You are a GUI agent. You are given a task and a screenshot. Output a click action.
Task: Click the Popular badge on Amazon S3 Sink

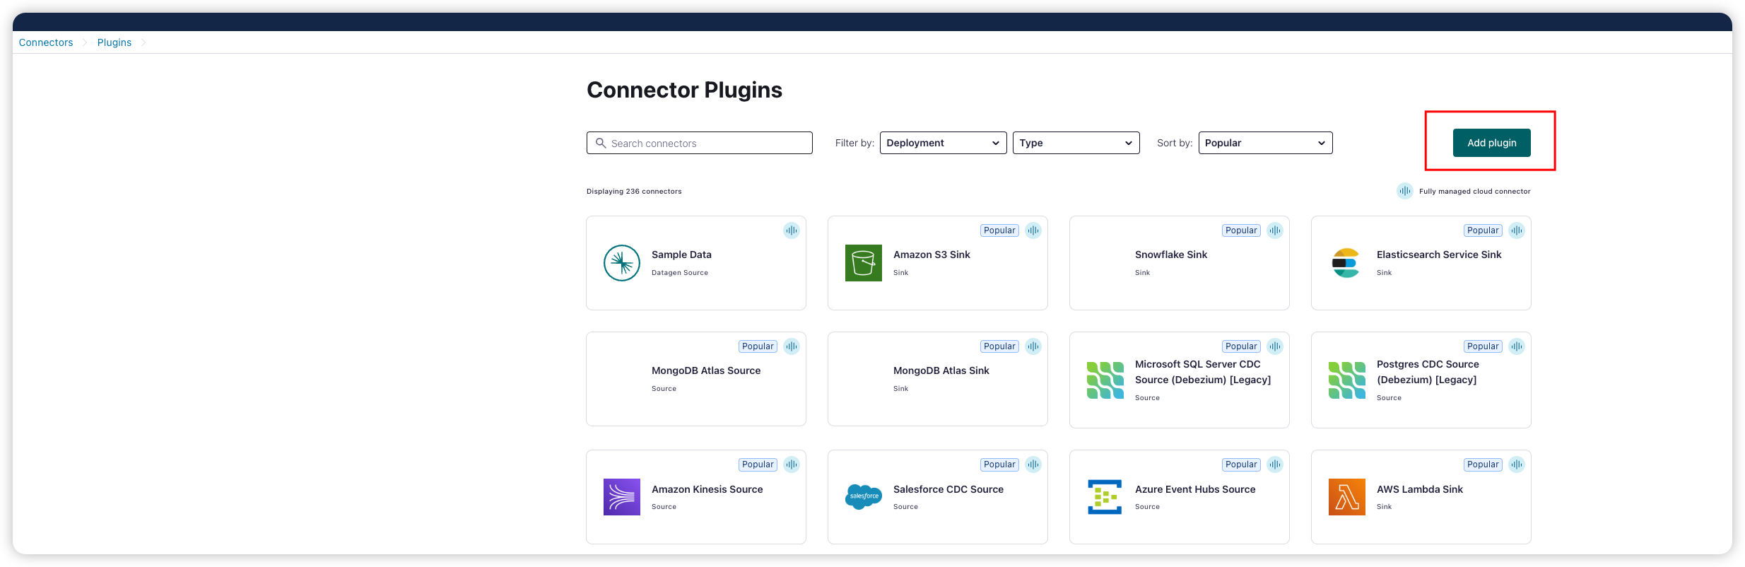click(1000, 230)
